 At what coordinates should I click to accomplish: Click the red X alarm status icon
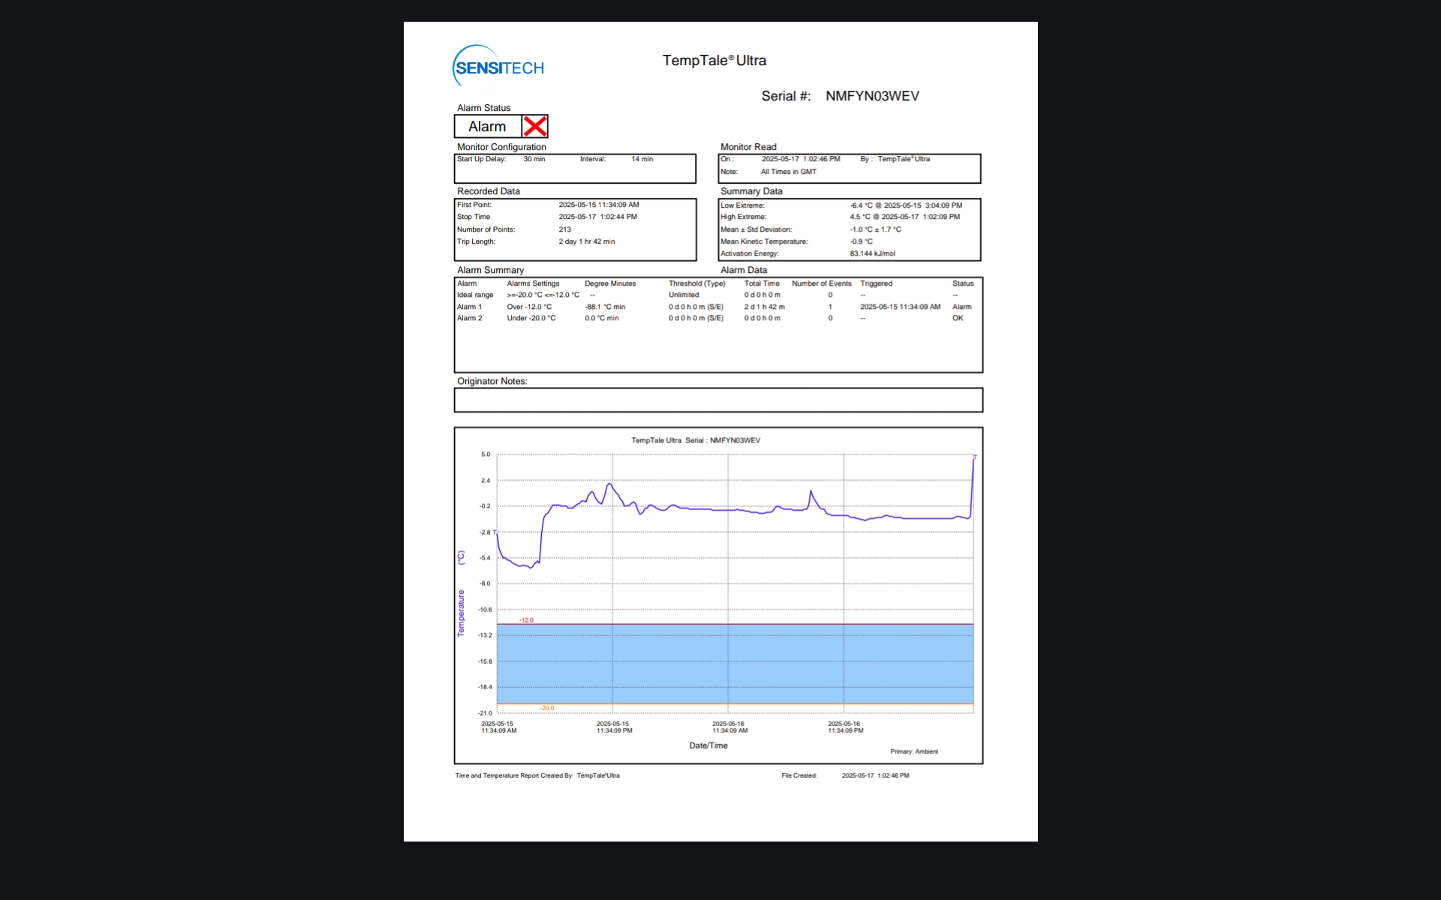click(535, 126)
